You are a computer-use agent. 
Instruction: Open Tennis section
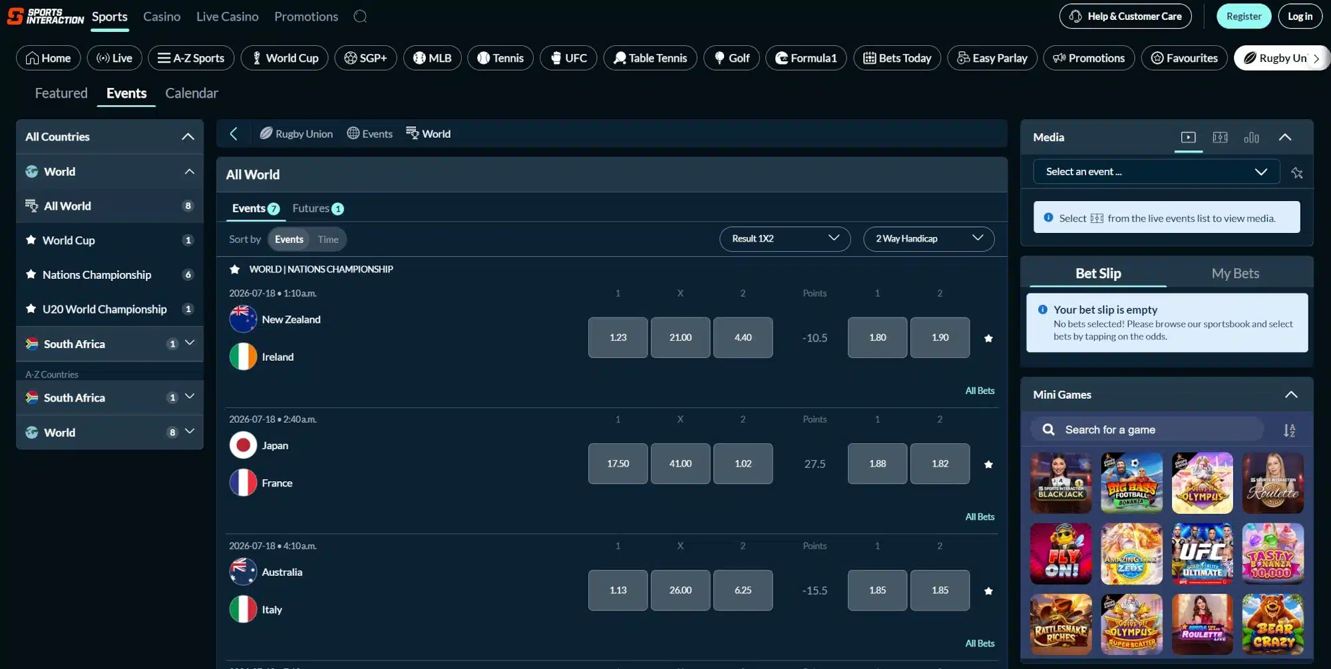[500, 58]
